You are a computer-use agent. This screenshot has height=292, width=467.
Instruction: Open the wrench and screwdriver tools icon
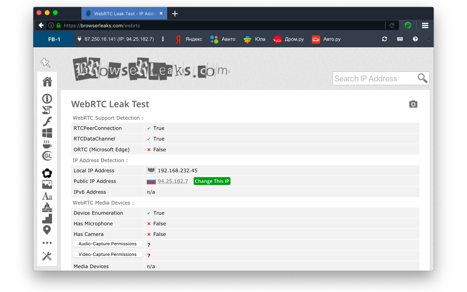(x=47, y=256)
